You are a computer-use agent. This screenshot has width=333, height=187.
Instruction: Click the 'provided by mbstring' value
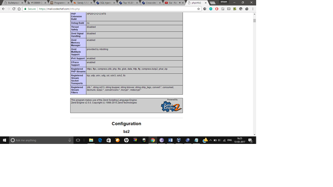tap(97, 49)
